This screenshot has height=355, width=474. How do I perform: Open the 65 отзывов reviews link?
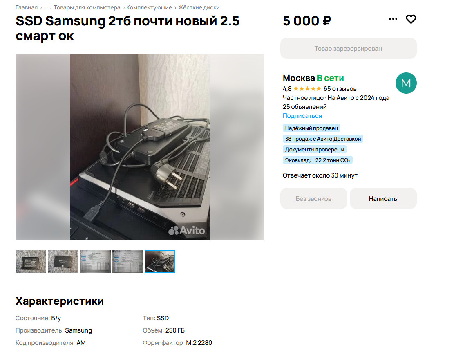click(340, 89)
